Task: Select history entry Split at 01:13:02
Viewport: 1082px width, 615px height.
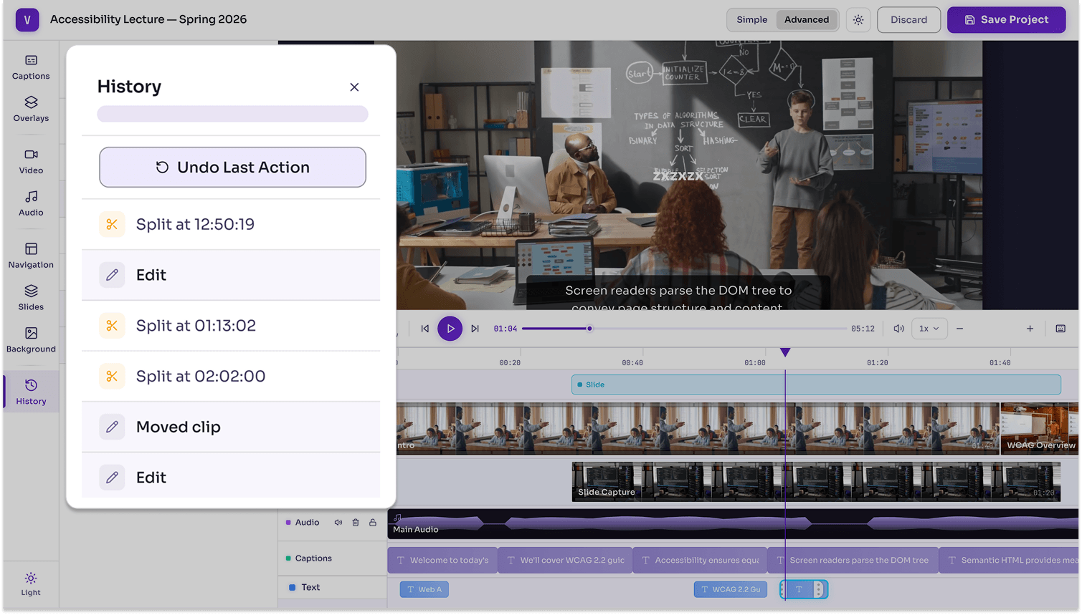Action: click(x=231, y=326)
